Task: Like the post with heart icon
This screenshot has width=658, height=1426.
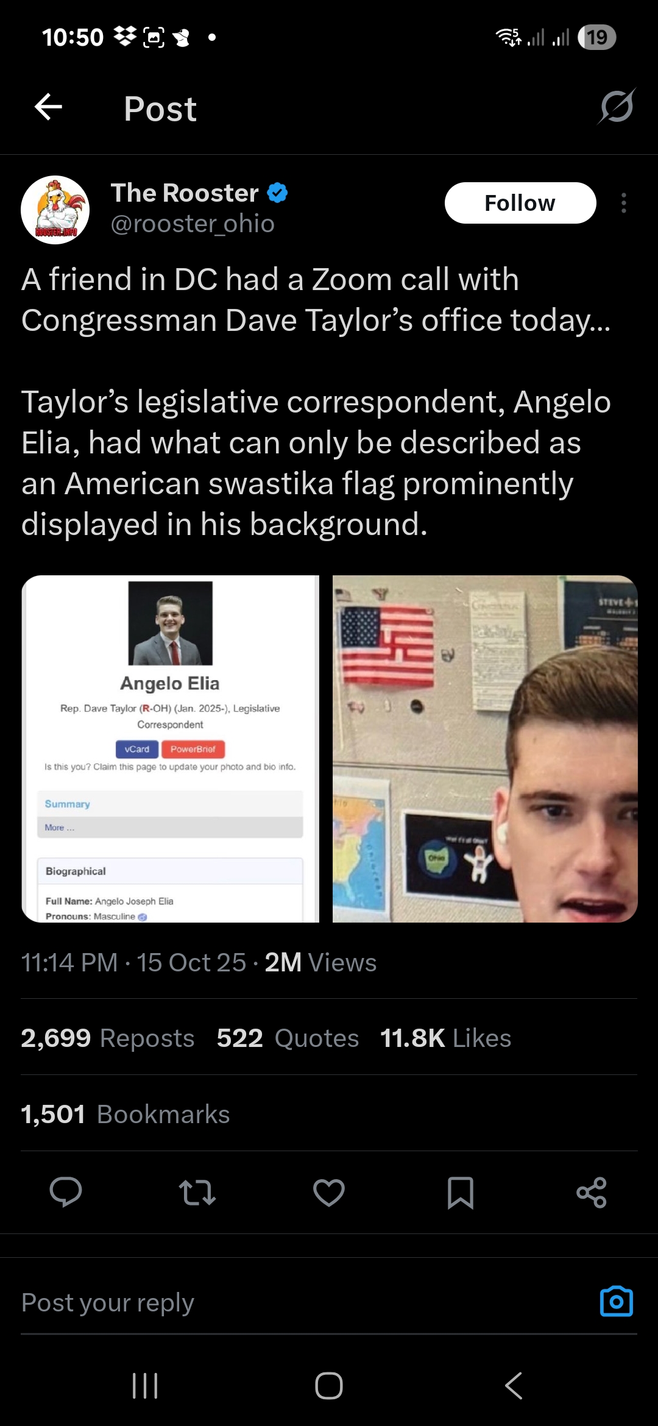Action: click(329, 1193)
